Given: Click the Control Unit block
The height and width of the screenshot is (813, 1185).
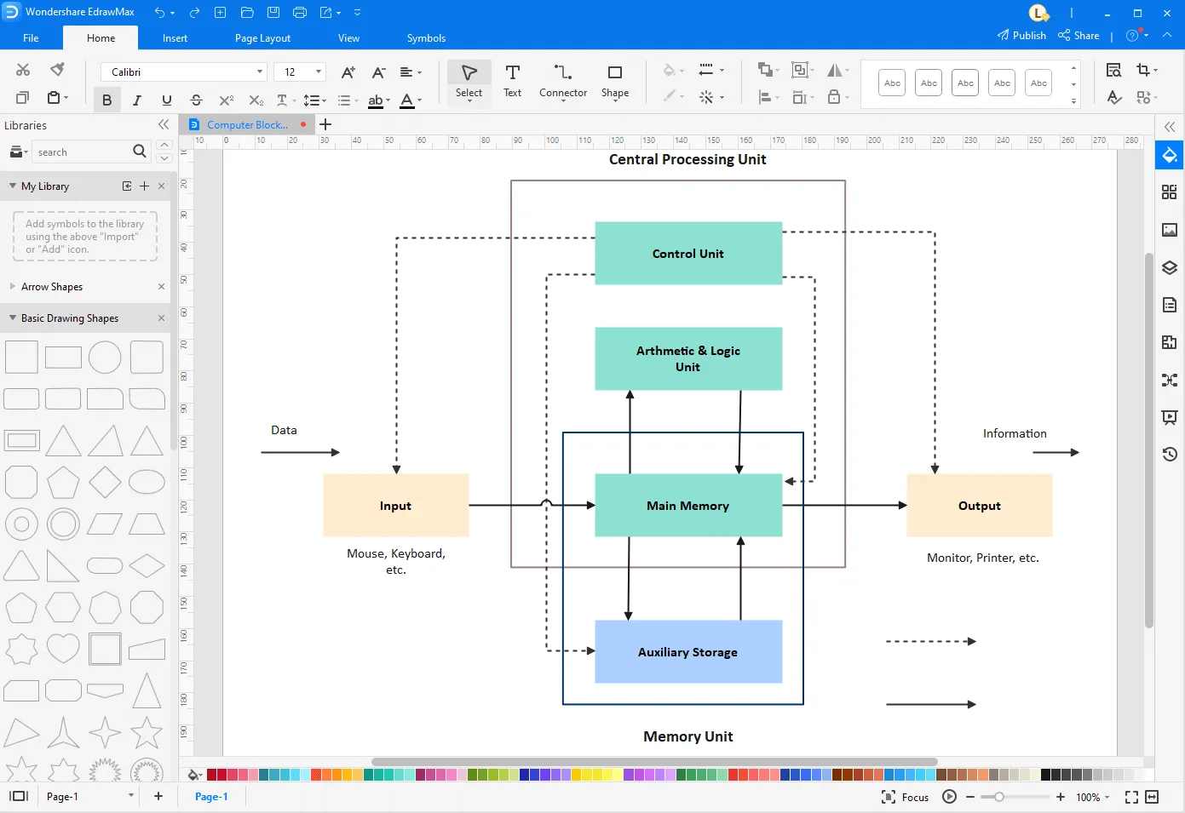Looking at the screenshot, I should pos(688,254).
